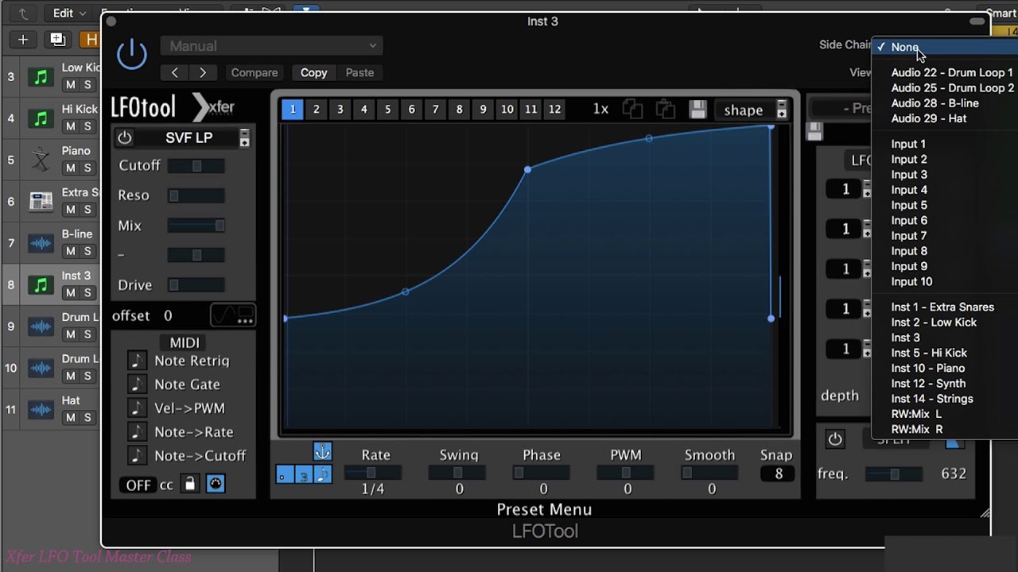Screen dimensions: 1018x572
Task: Toggle the Note Gate MIDI option
Action: [138, 385]
